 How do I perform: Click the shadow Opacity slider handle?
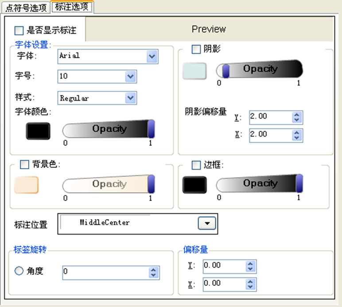click(225, 71)
